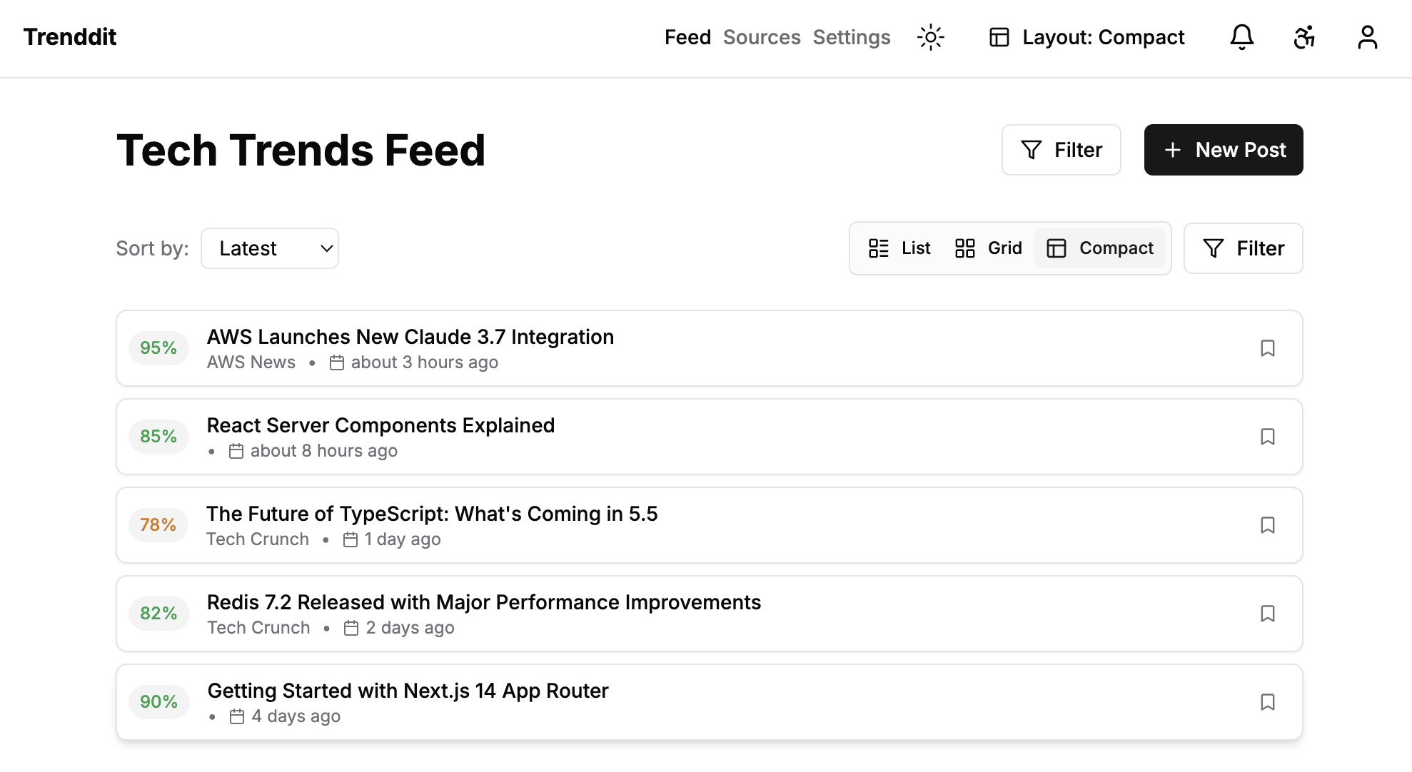Select the Compact view toggle
This screenshot has height=772, width=1412.
point(1099,248)
